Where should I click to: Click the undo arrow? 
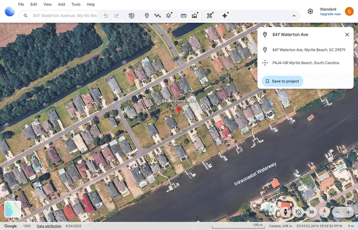coord(106,16)
